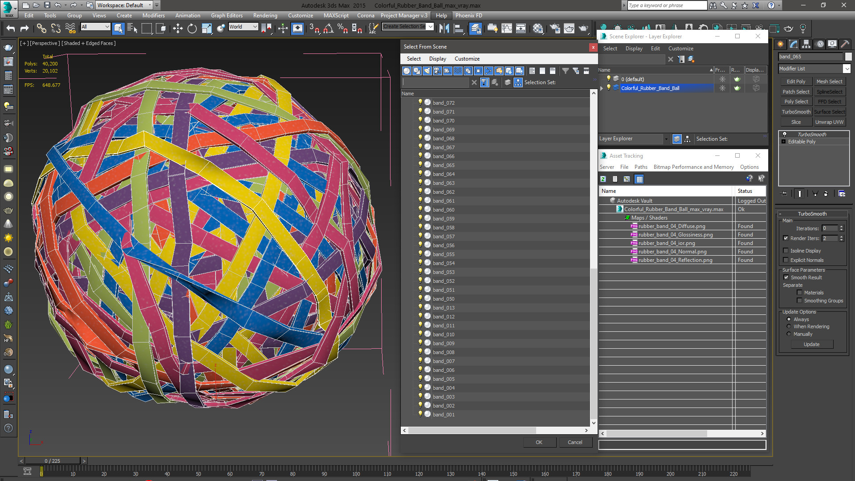Click the FFD Select modifier button
This screenshot has width=855, height=481.
829,102
